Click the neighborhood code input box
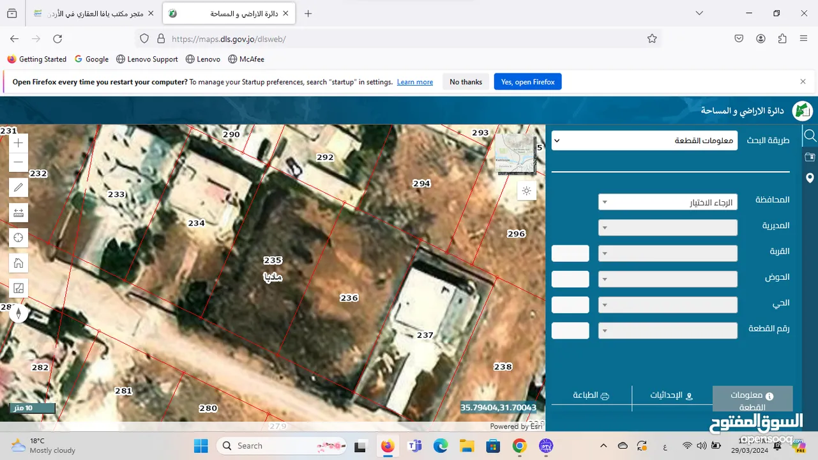This screenshot has height=460, width=818. click(570, 305)
